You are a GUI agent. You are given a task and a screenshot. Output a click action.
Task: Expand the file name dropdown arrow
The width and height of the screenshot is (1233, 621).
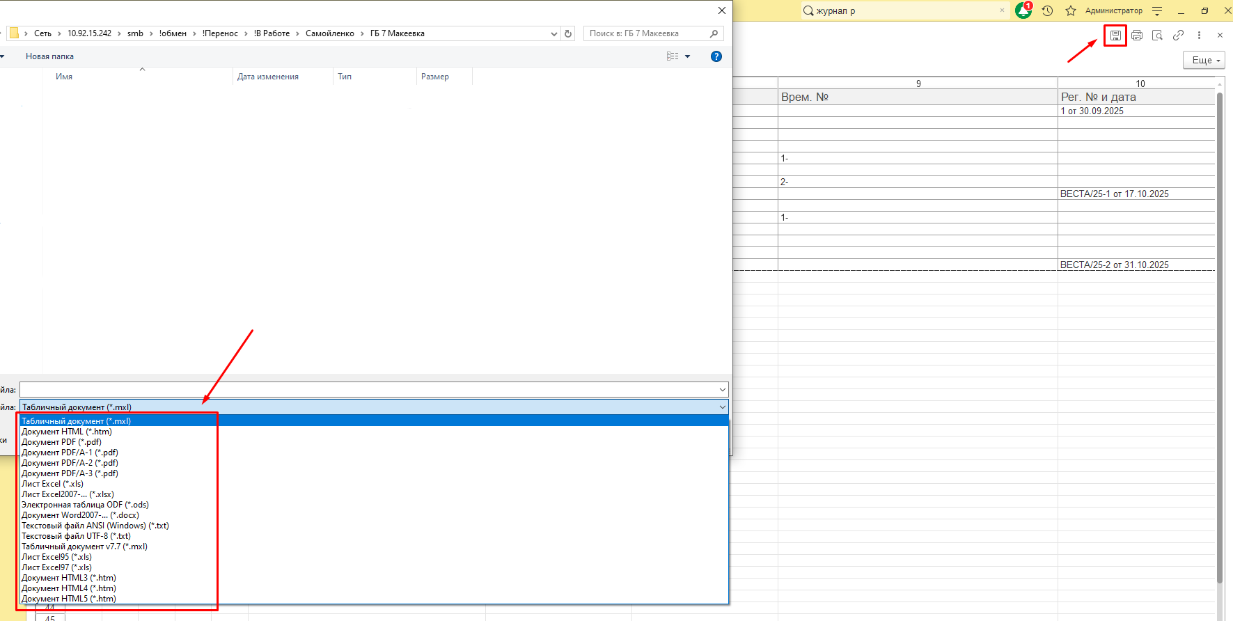tap(723, 390)
